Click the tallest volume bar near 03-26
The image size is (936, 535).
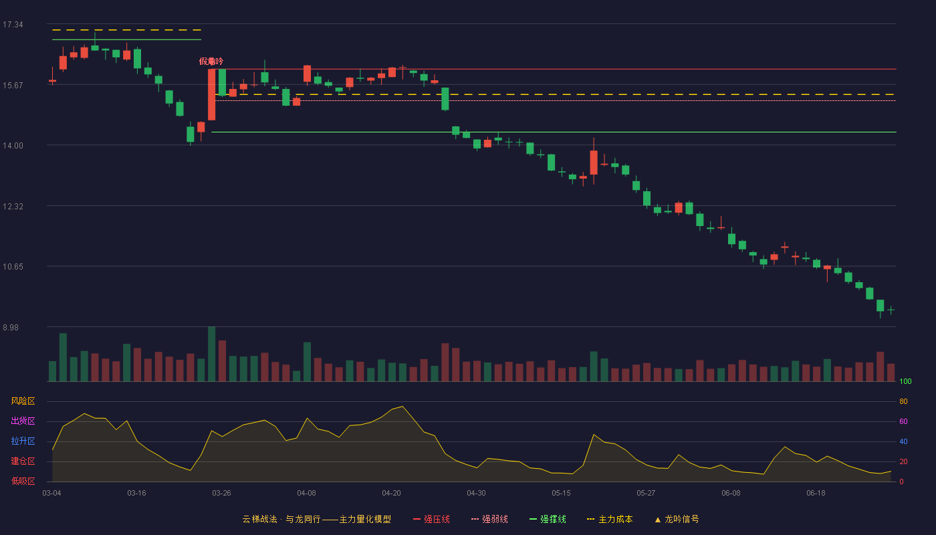click(211, 354)
